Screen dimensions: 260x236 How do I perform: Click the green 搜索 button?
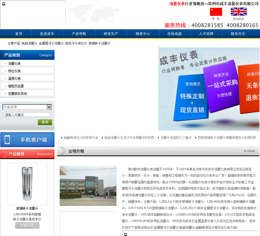[45, 122]
